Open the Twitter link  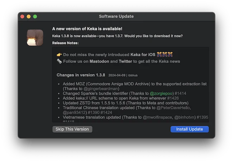tap(125, 61)
